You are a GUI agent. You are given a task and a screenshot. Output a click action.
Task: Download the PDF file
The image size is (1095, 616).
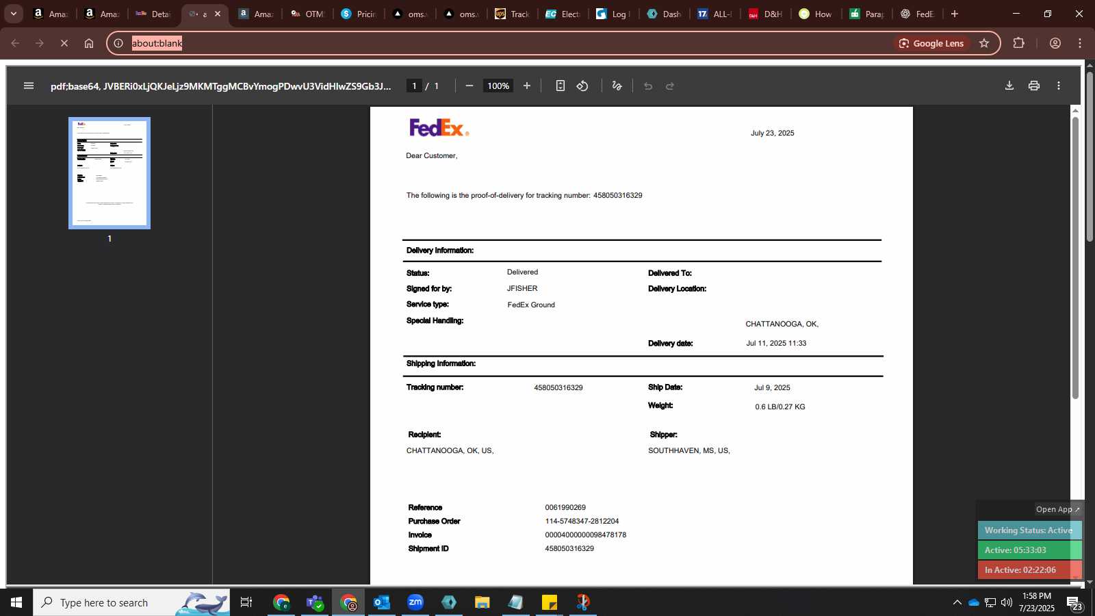[1009, 86]
